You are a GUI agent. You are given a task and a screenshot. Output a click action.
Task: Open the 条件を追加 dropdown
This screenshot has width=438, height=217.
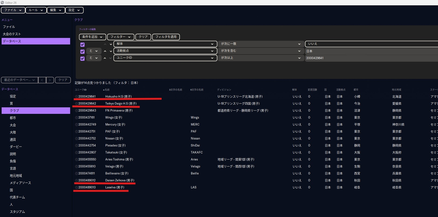point(92,37)
